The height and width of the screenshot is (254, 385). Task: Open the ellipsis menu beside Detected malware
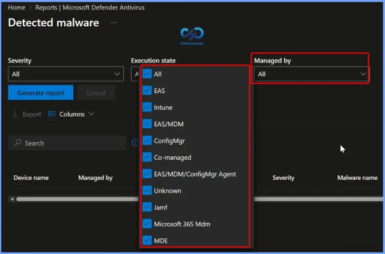point(114,23)
